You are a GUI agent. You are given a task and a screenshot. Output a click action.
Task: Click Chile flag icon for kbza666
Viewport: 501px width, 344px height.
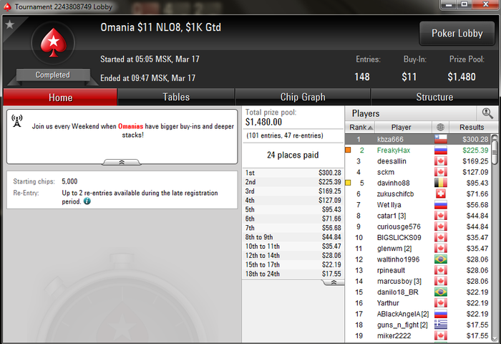tap(441, 139)
